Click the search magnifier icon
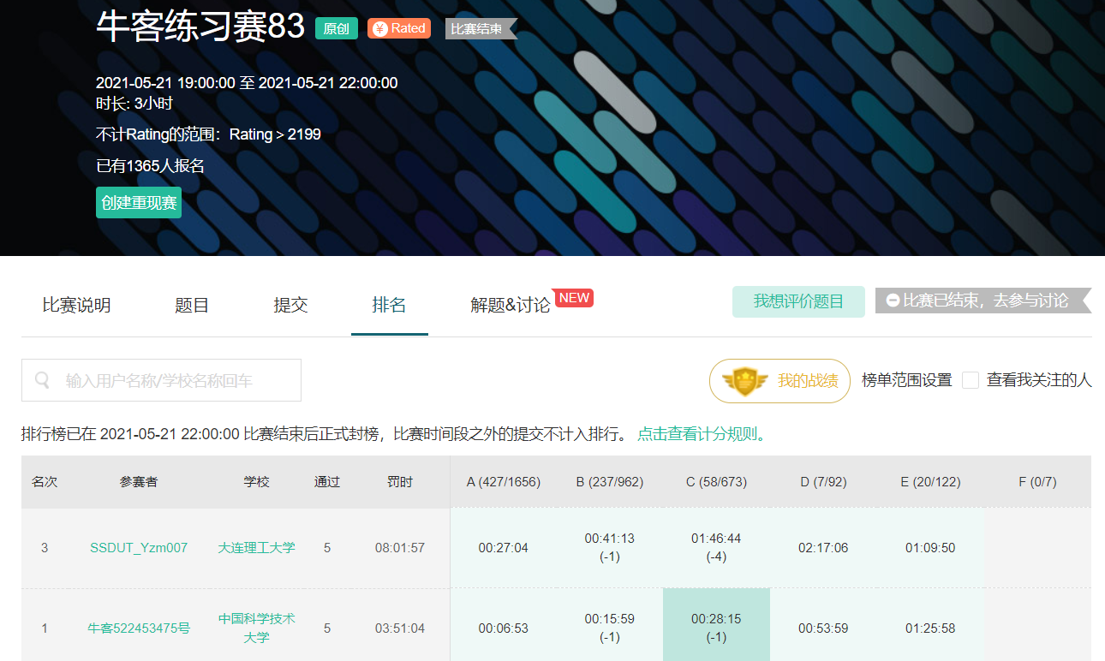 42,380
